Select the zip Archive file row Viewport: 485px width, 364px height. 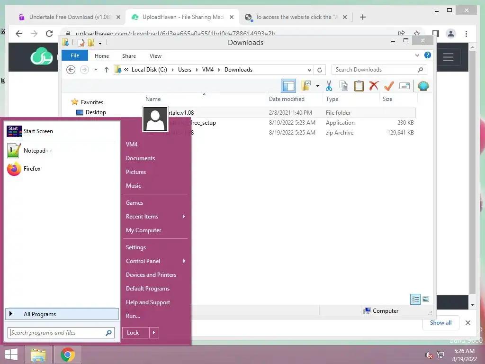280,133
